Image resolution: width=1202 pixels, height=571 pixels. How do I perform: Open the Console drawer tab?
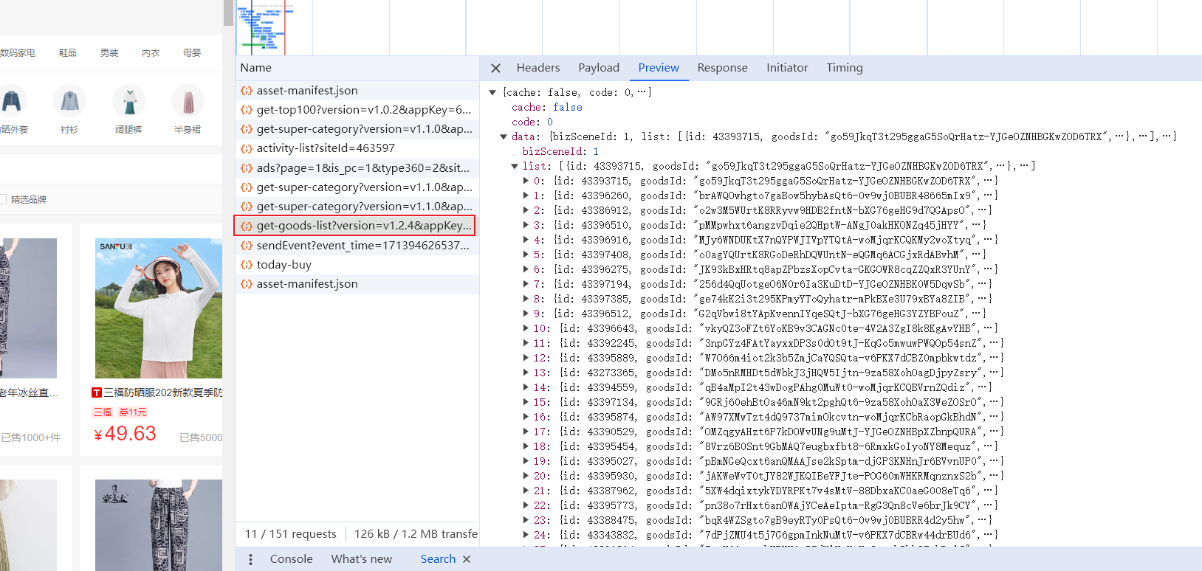point(291,559)
